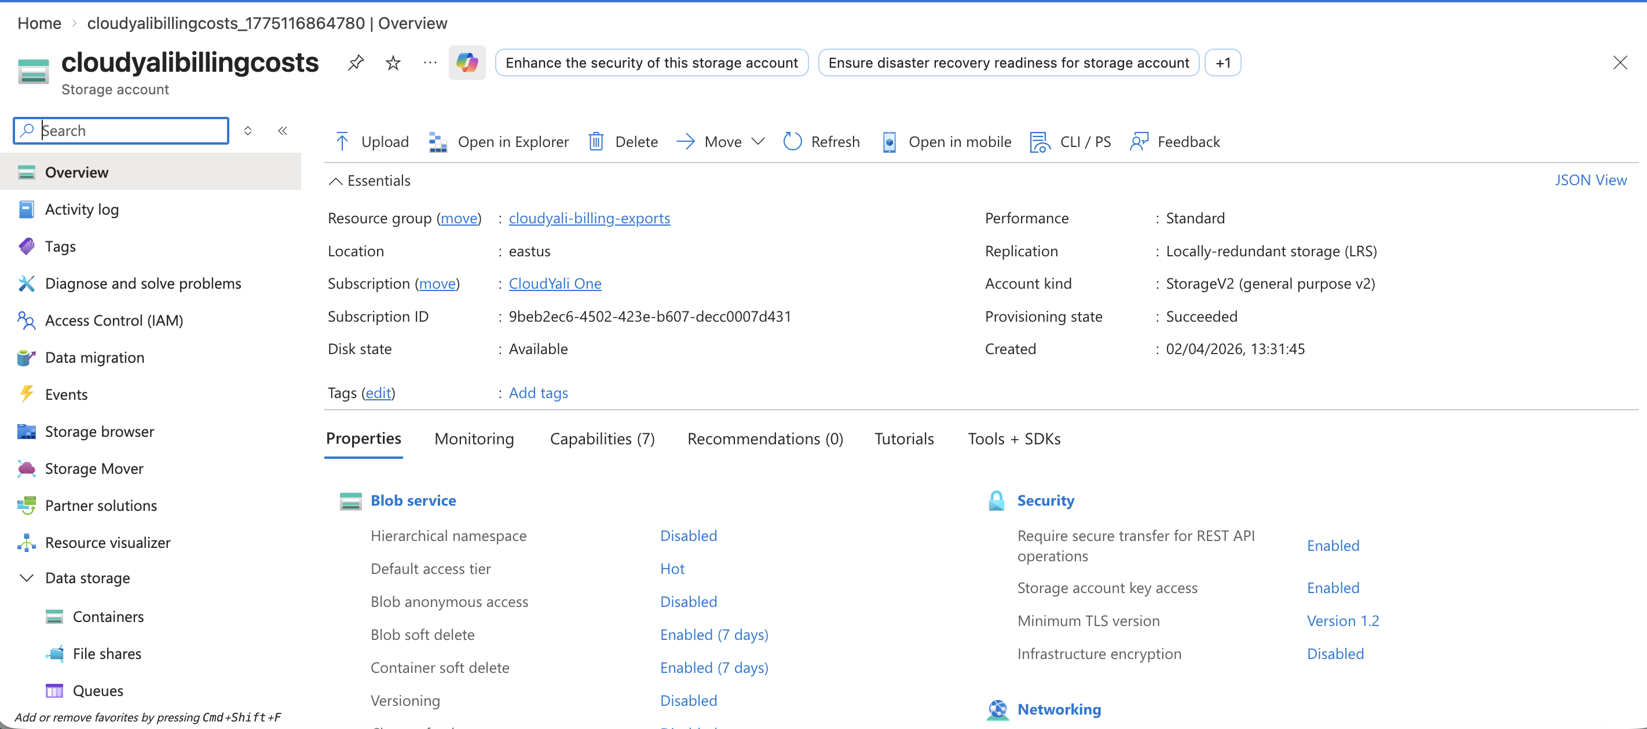Screen dimensions: 1647x729
Task: Collapse the Data storage section
Action: click(26, 577)
